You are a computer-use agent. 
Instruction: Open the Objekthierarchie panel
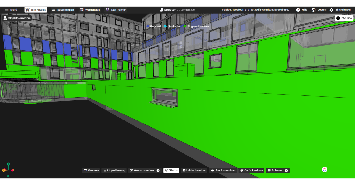[17, 18]
